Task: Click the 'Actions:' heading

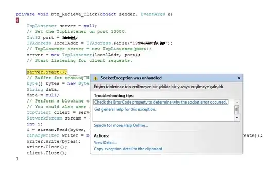Action: tap(101, 135)
